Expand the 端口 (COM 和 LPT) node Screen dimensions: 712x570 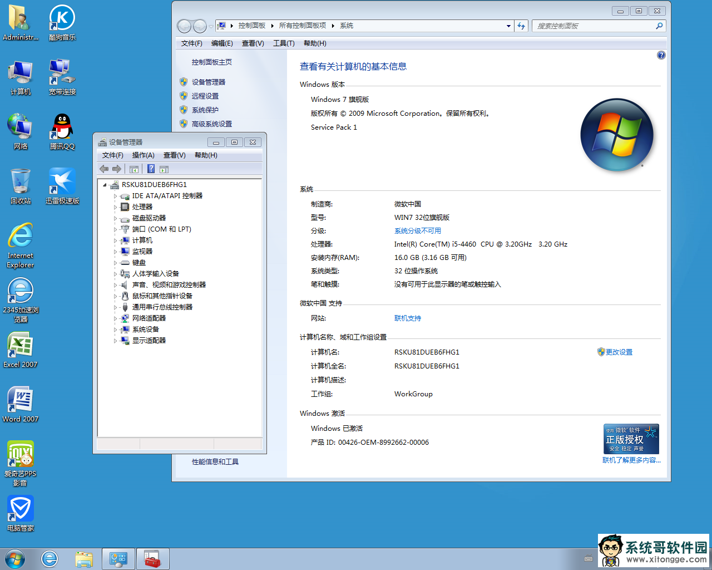click(116, 229)
